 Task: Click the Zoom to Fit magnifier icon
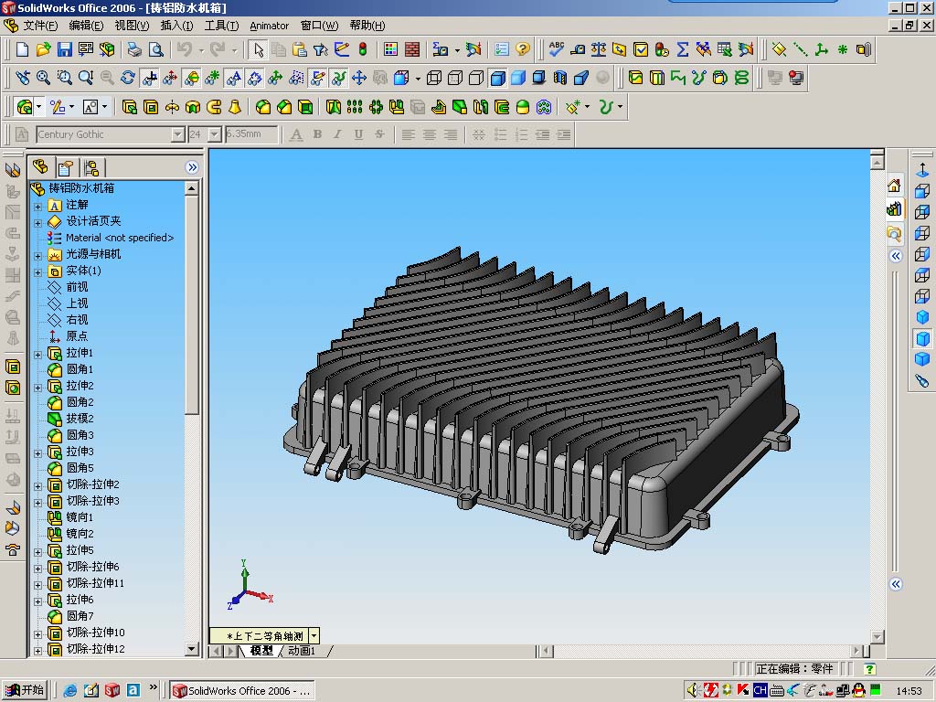[x=43, y=78]
